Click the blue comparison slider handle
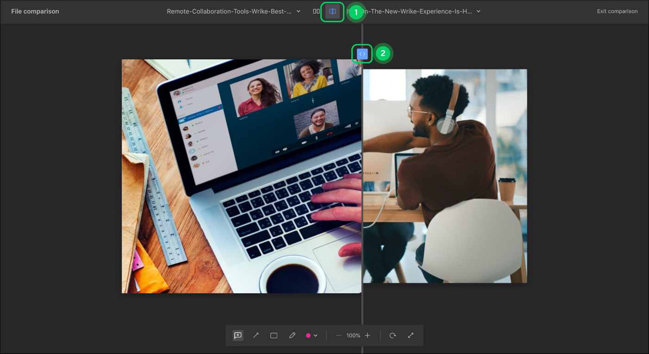Image resolution: width=649 pixels, height=354 pixels. (x=362, y=54)
